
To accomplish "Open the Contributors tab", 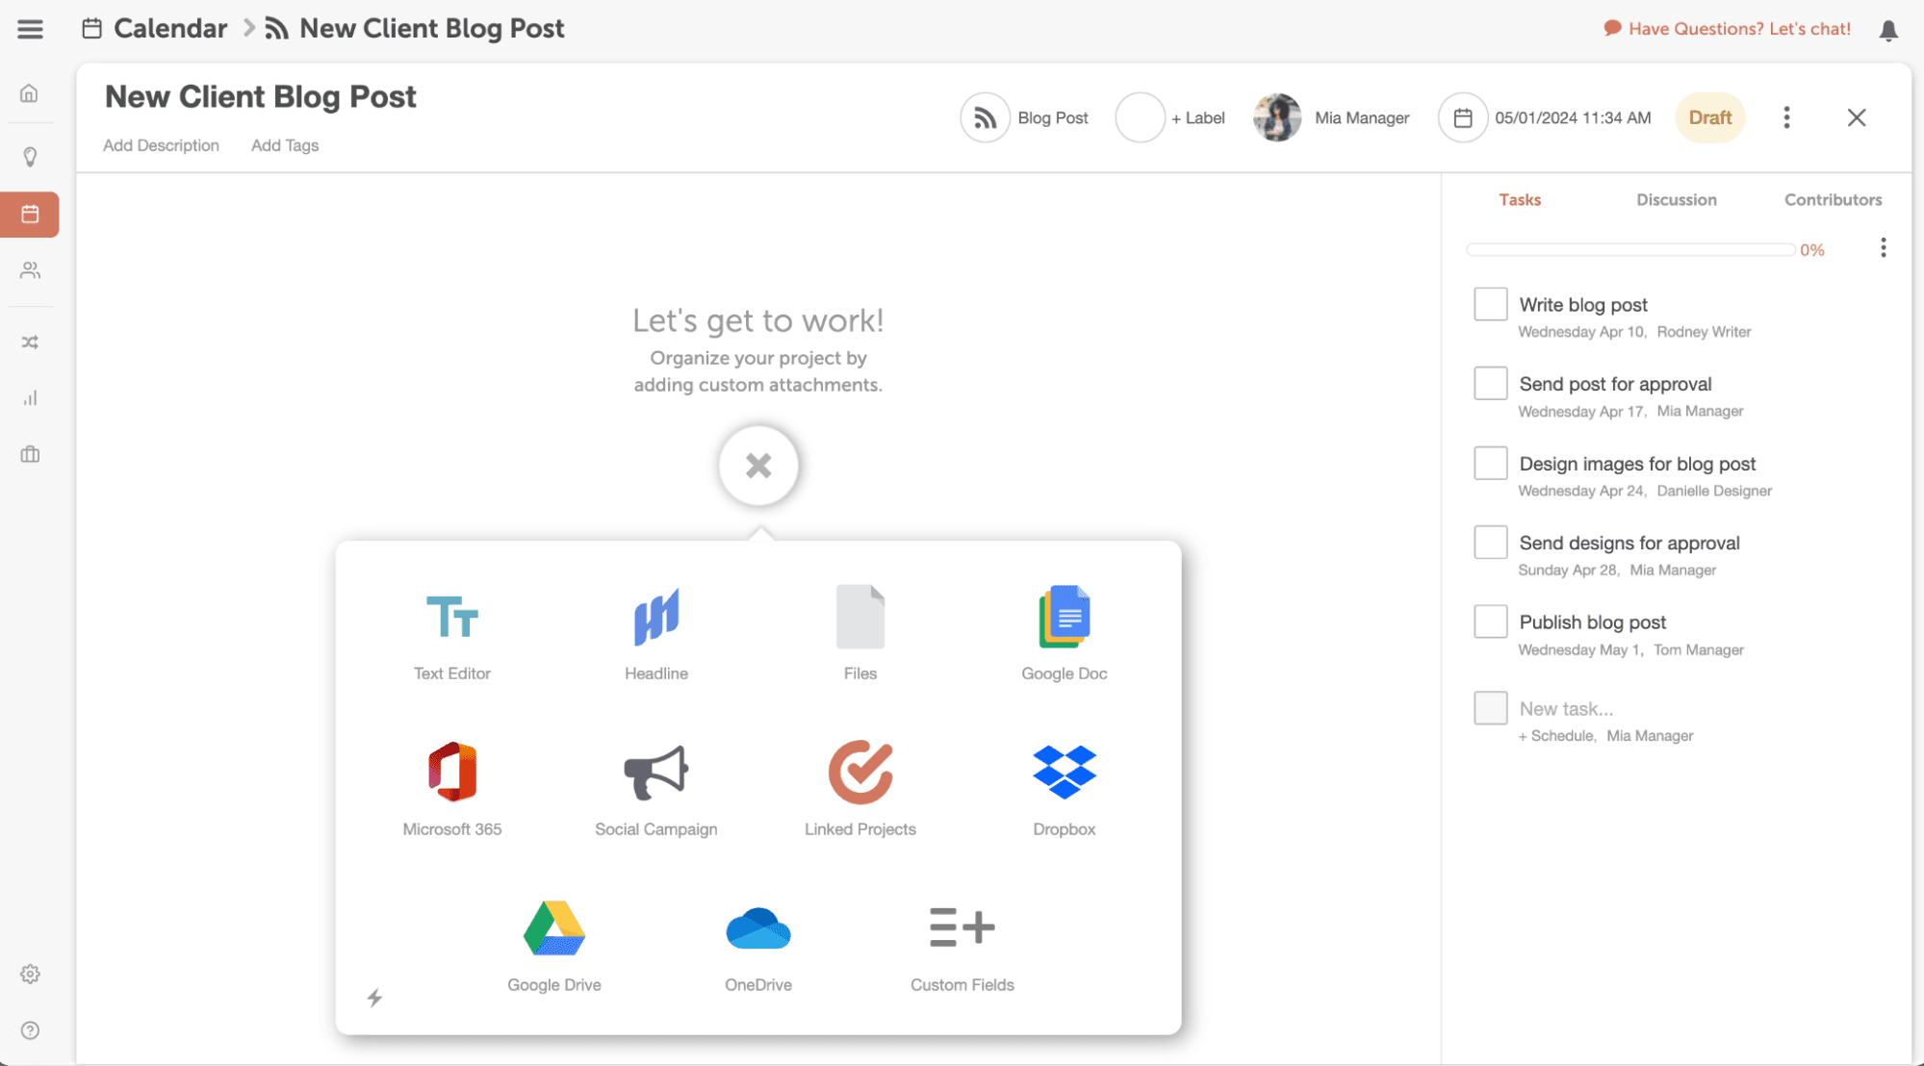I will coord(1833,200).
